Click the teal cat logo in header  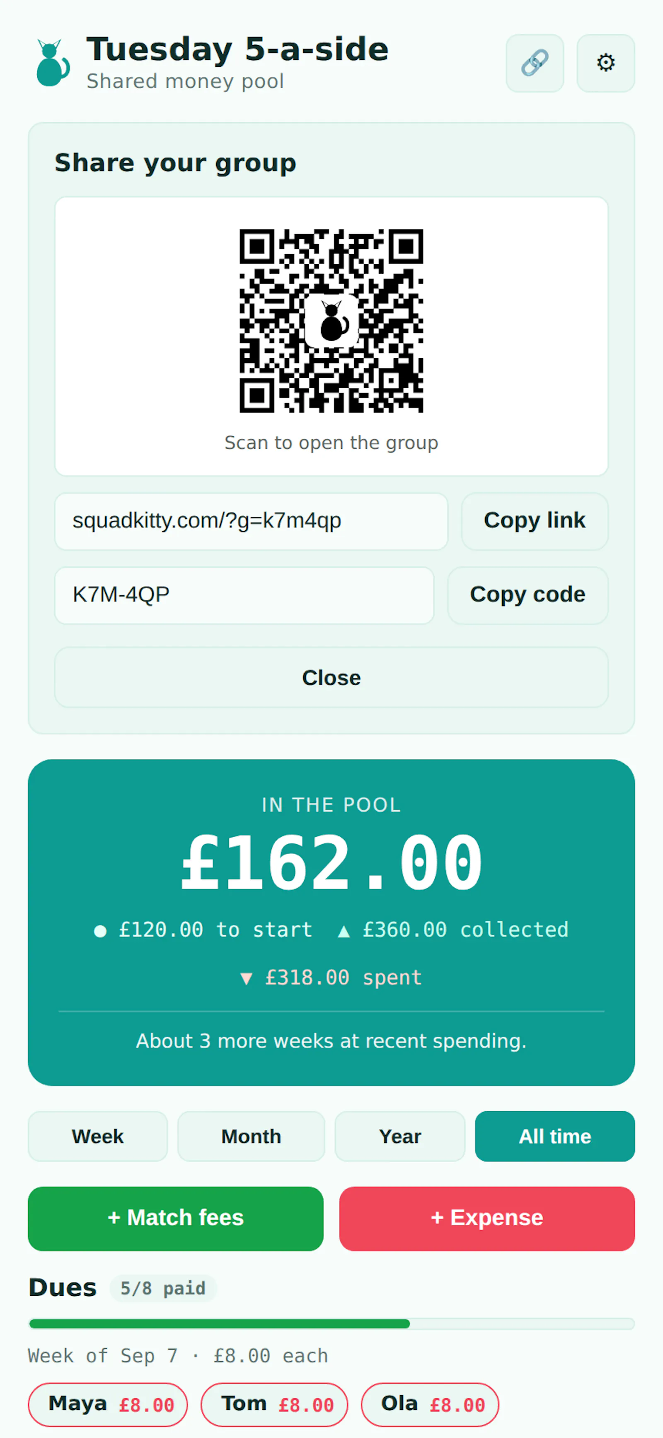(53, 63)
